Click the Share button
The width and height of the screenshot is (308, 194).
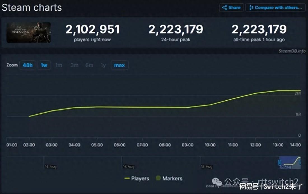coord(231,8)
